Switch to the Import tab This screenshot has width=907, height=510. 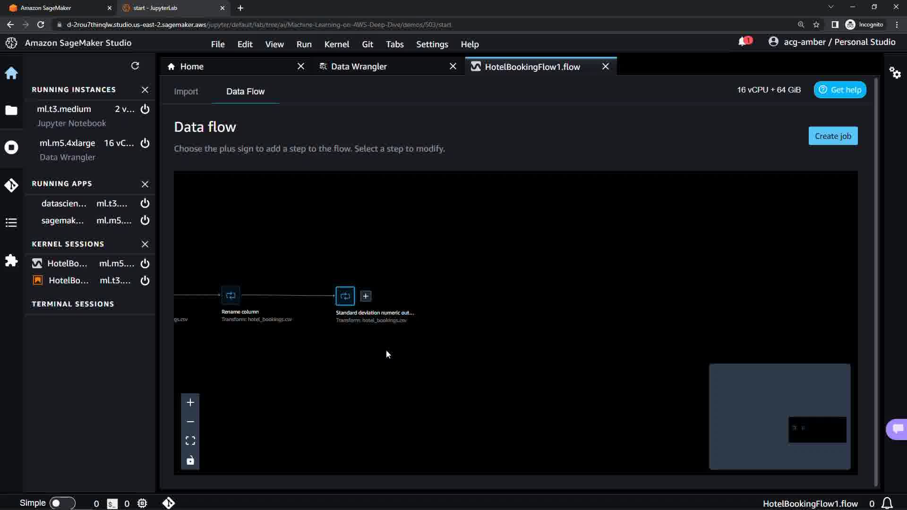tap(186, 92)
